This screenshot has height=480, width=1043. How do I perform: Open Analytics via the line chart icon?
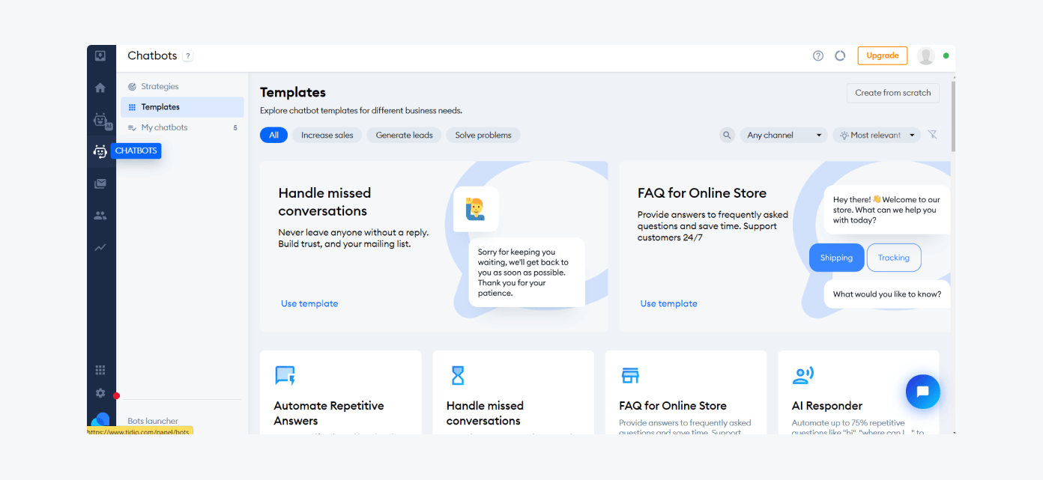(100, 247)
